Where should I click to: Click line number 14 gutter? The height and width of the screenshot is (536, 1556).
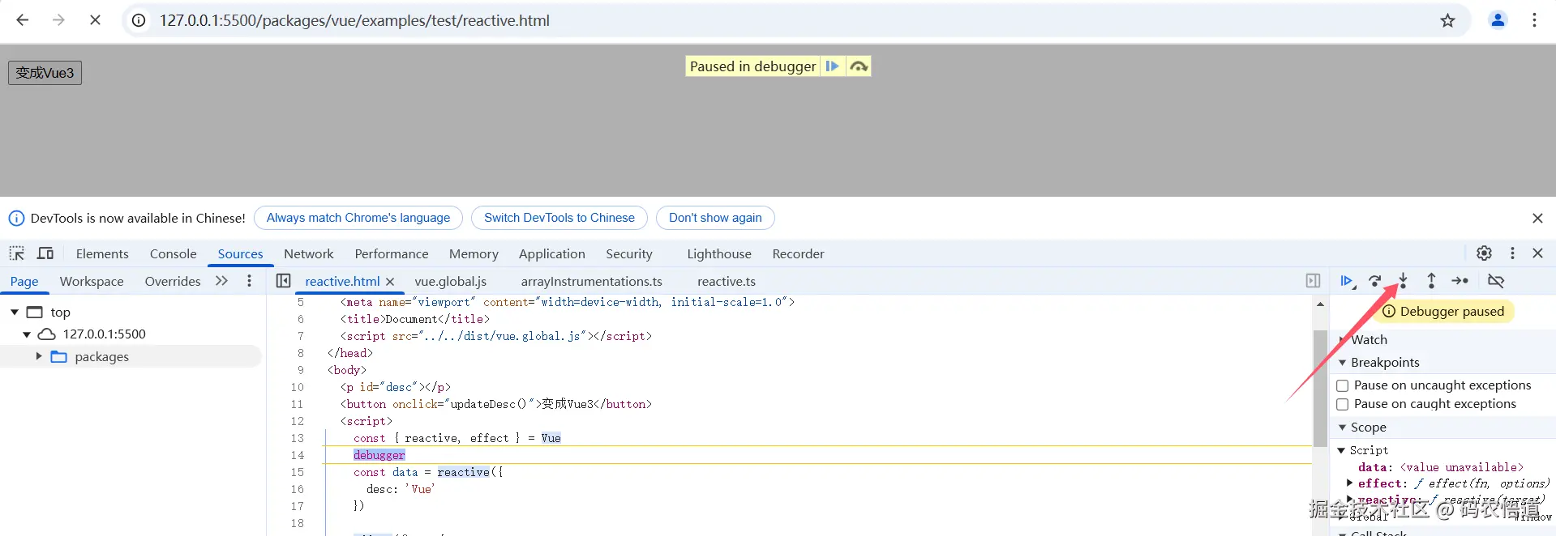point(297,455)
